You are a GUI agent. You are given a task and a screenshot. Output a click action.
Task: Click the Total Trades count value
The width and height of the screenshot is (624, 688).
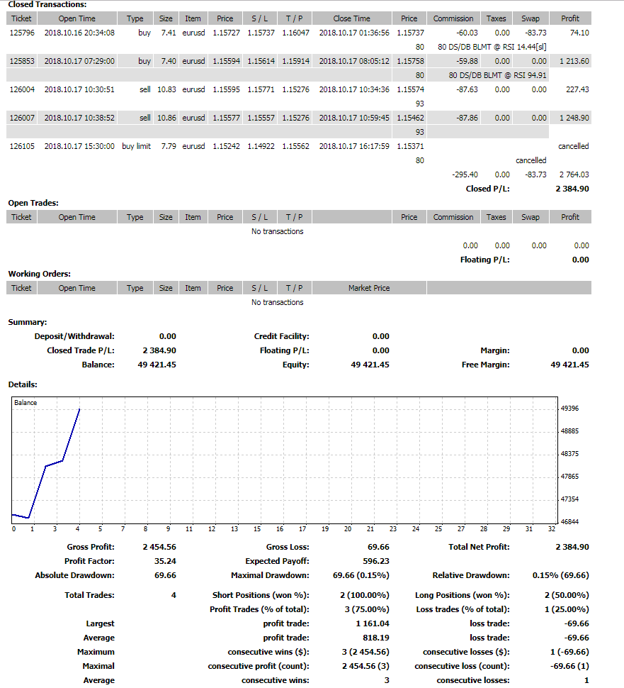pos(173,595)
